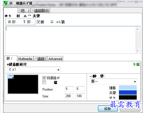Open the '*[芭 ]' top tab
Image resolution: width=143 pixels, height=113 pixels.
(24, 11)
